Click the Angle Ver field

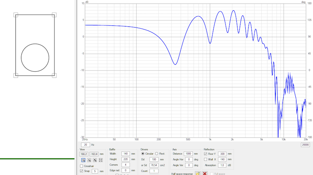pyautogui.click(x=189, y=165)
